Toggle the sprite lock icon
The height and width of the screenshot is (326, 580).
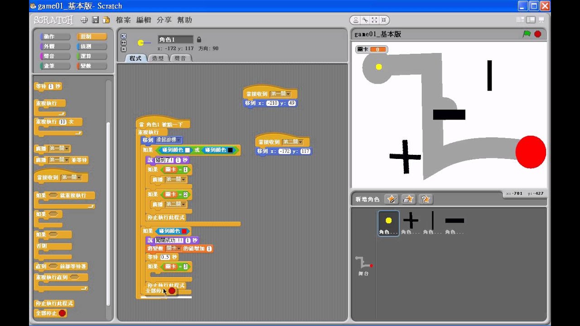199,39
